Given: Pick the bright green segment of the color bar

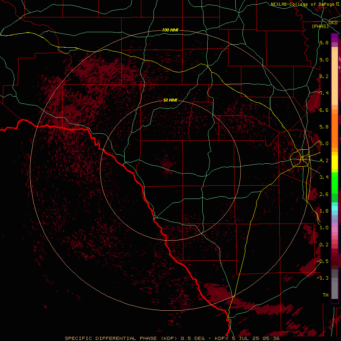Looking at the screenshot, I should 335,183.
